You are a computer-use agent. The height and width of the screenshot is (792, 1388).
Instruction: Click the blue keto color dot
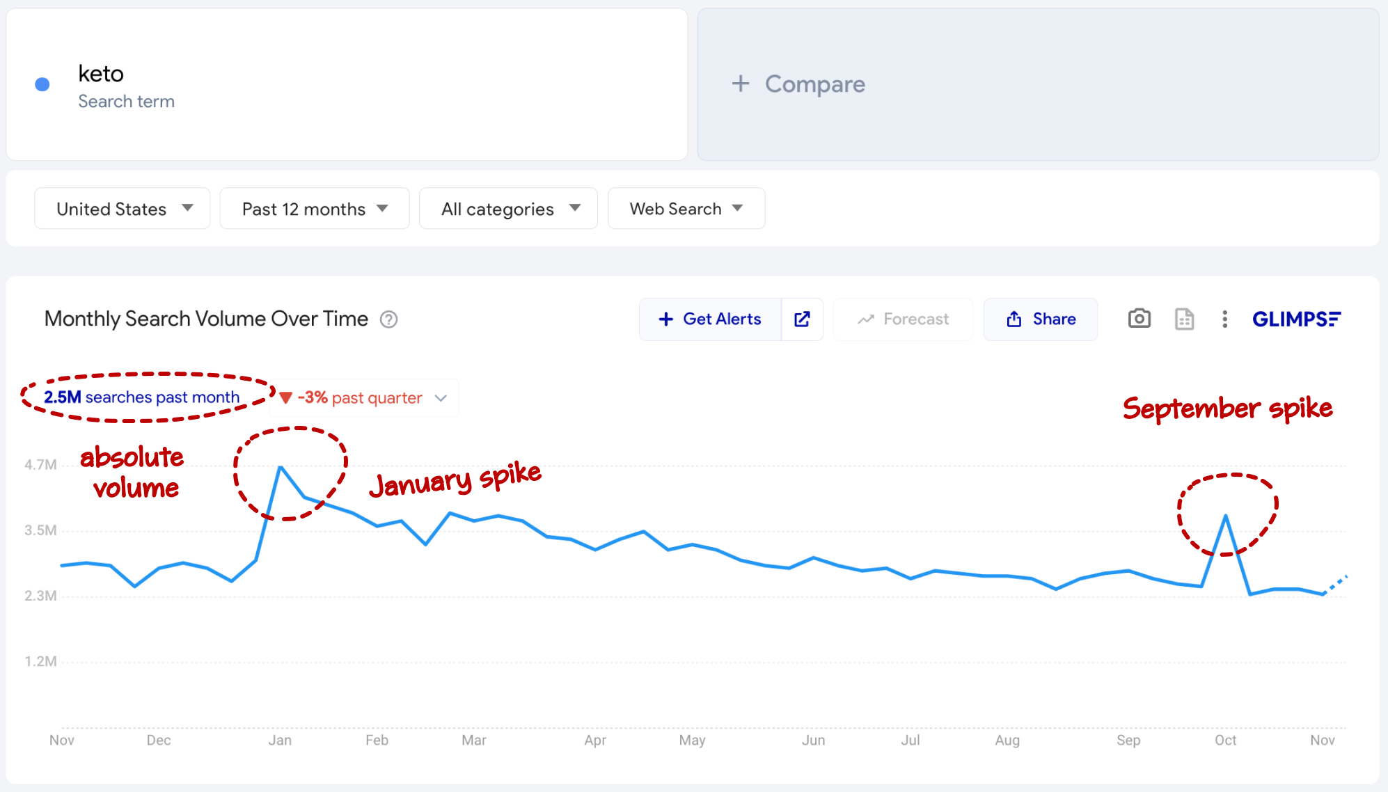click(42, 84)
